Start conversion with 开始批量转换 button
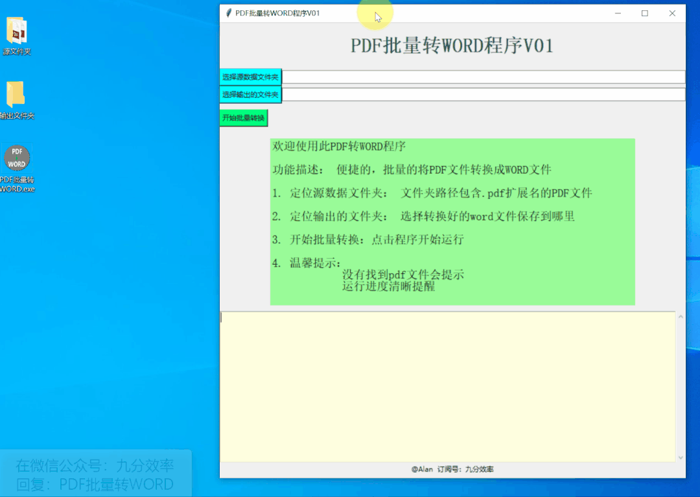Viewport: 700px width, 497px height. pos(244,118)
